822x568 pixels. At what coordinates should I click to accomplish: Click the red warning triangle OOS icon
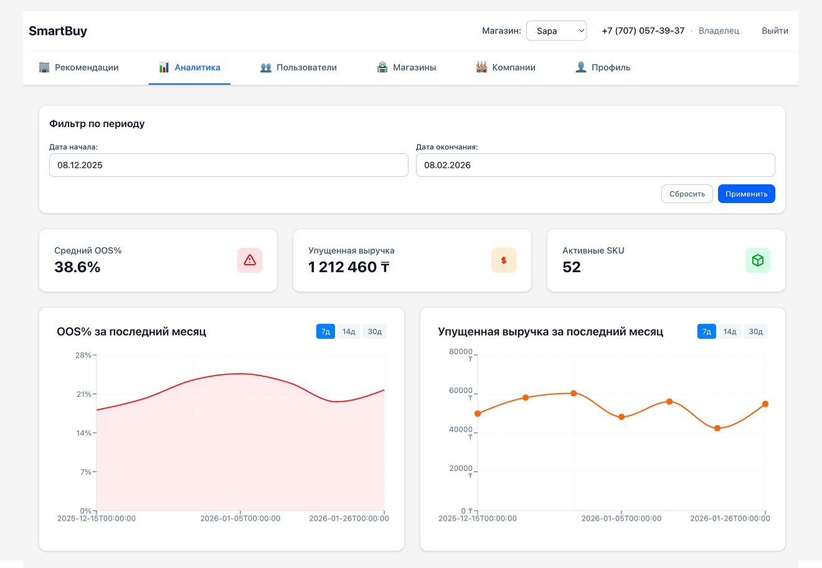(x=250, y=260)
